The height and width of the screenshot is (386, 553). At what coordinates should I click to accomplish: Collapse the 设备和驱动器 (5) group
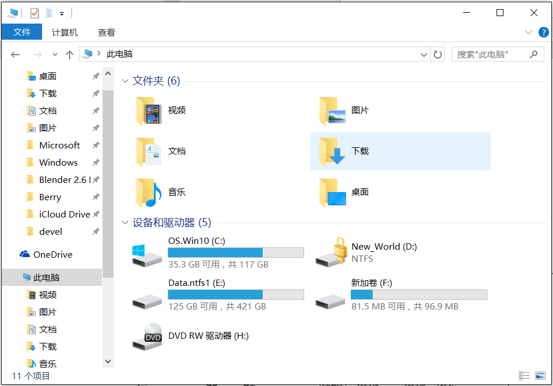pyautogui.click(x=125, y=222)
